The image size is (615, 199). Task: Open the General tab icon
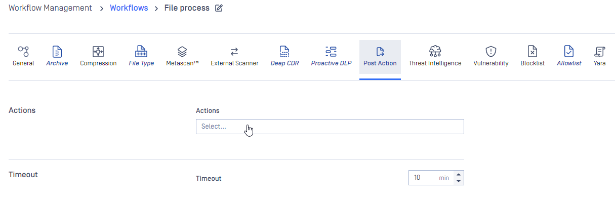tap(23, 51)
